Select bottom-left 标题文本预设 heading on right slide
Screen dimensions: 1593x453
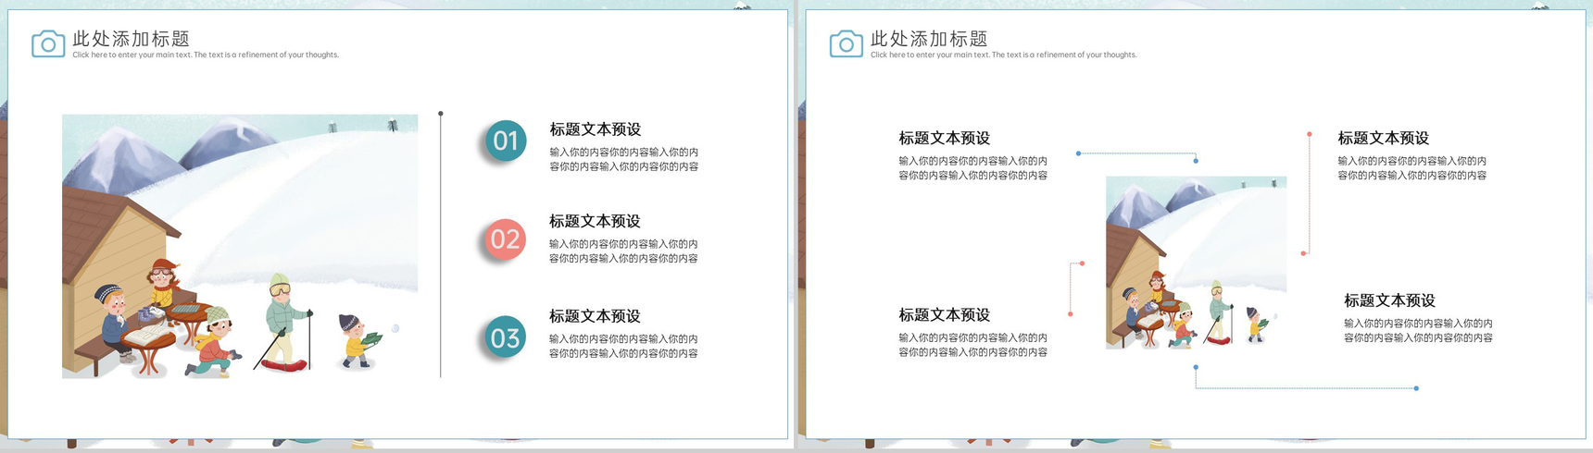click(x=945, y=315)
